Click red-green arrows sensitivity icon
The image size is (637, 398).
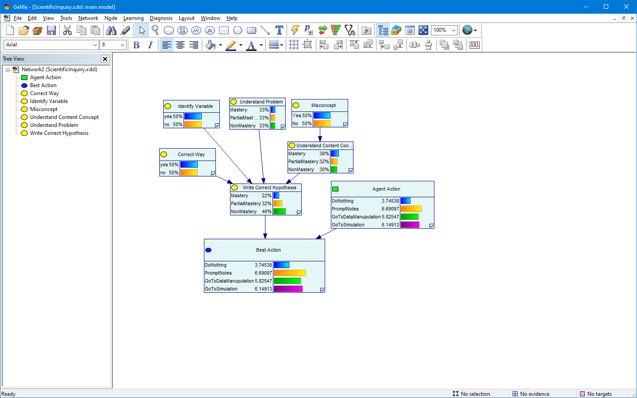click(x=323, y=30)
